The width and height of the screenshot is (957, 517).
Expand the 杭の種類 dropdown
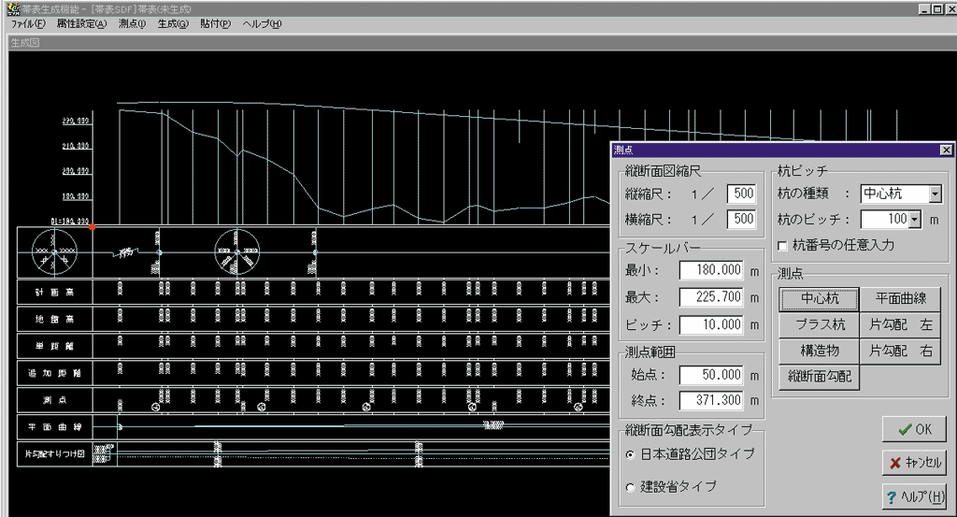click(935, 194)
